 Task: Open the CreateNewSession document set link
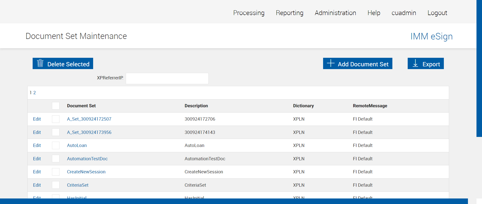86,172
